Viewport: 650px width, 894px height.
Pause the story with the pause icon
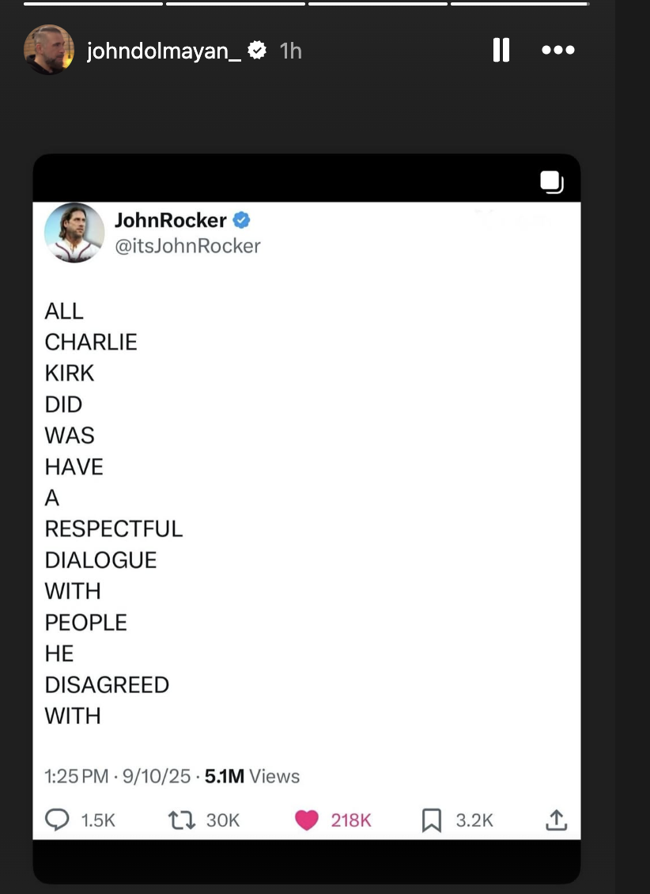click(x=501, y=50)
